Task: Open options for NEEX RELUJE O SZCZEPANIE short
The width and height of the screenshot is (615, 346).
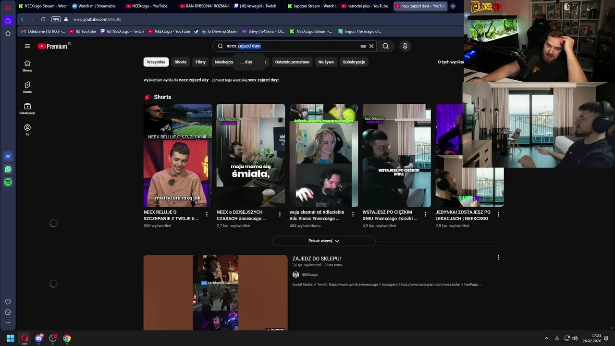Action: [207, 214]
